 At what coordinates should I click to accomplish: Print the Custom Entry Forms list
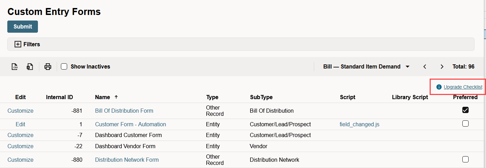point(48,67)
